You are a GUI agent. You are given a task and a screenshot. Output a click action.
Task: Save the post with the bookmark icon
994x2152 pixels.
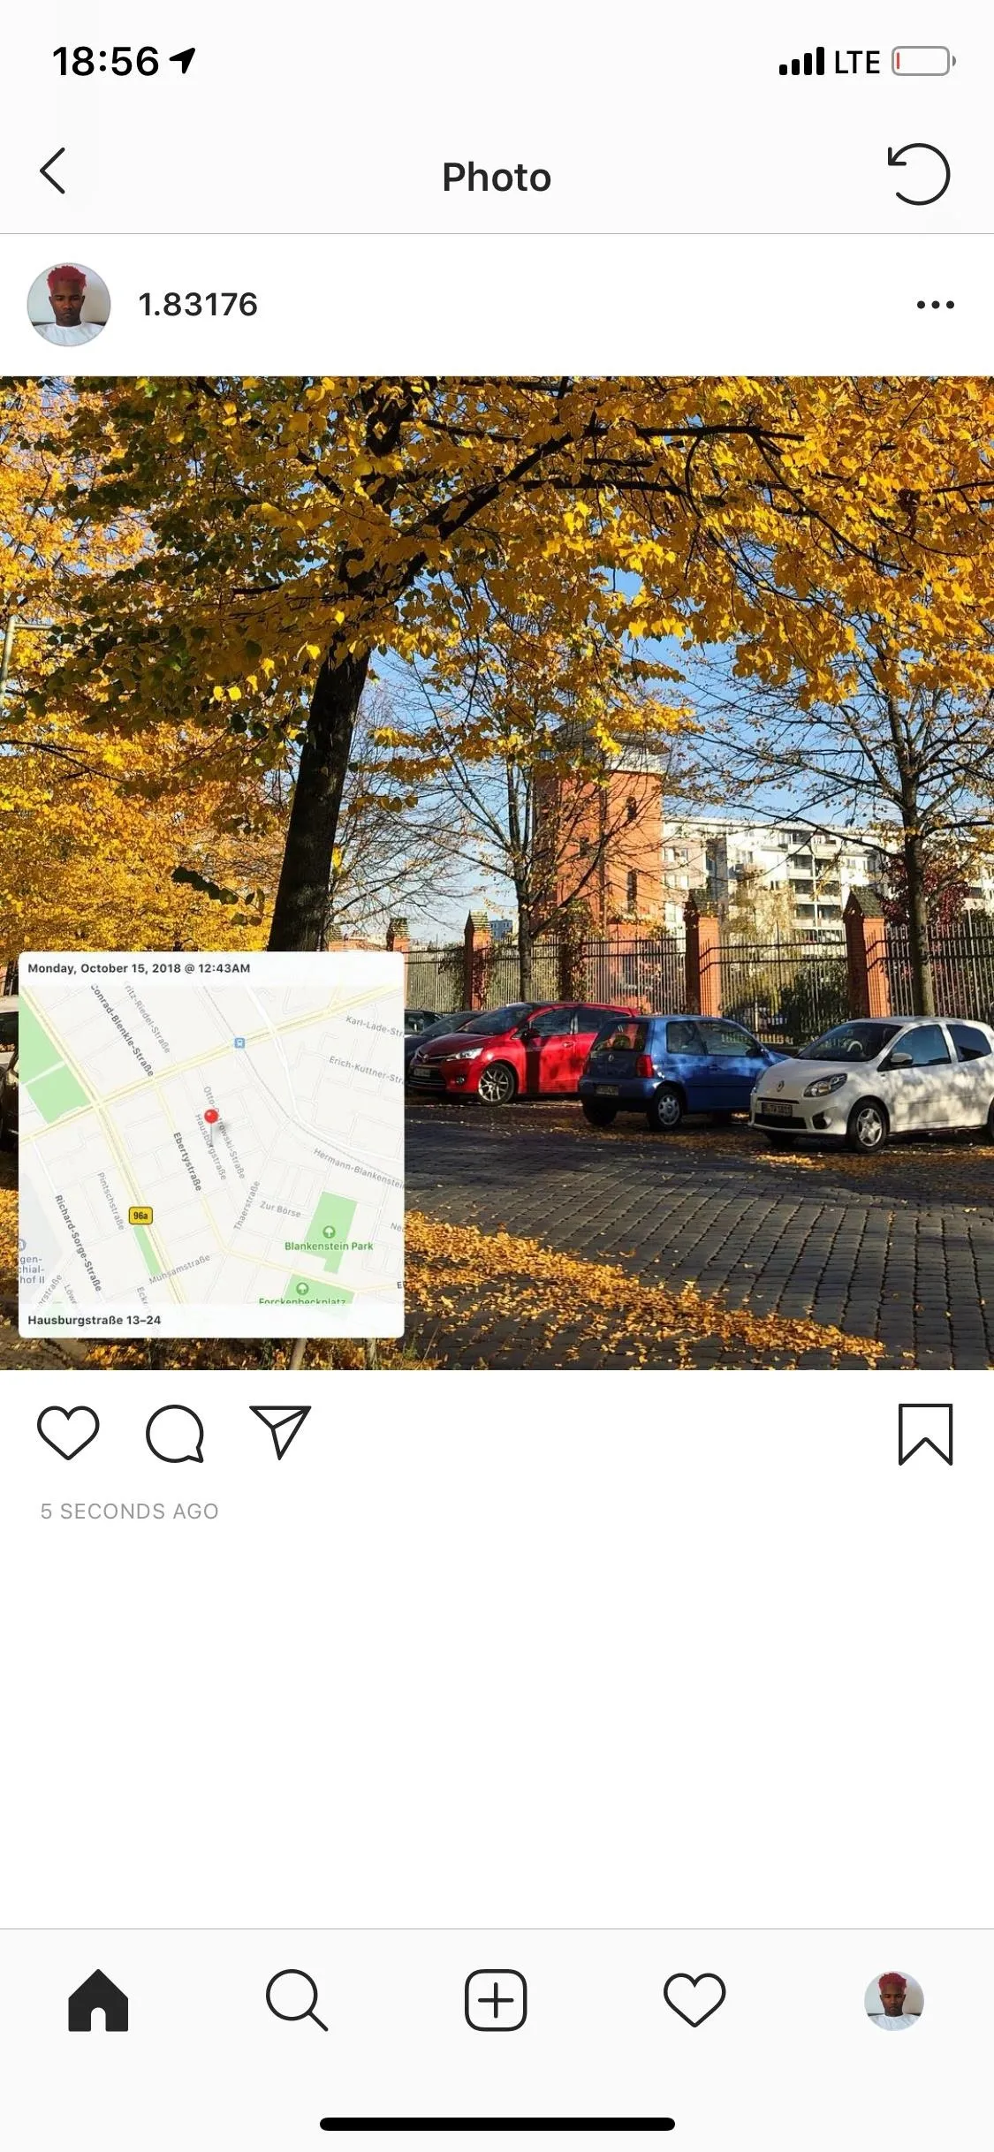(925, 1434)
